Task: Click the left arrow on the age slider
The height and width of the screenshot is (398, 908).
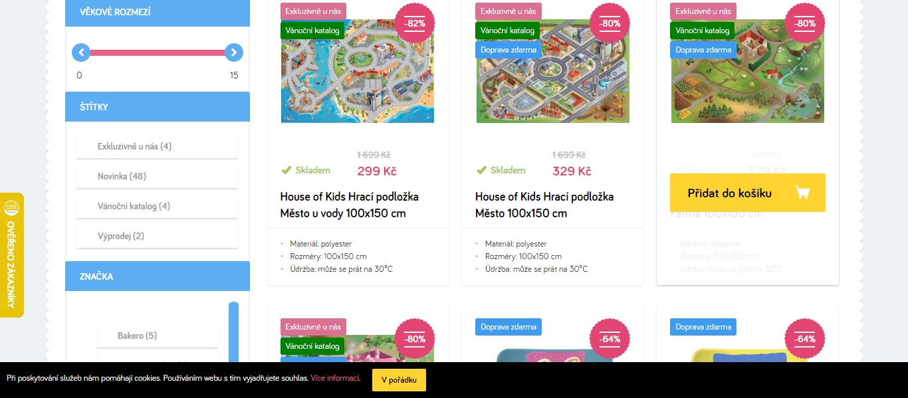Action: tap(81, 52)
